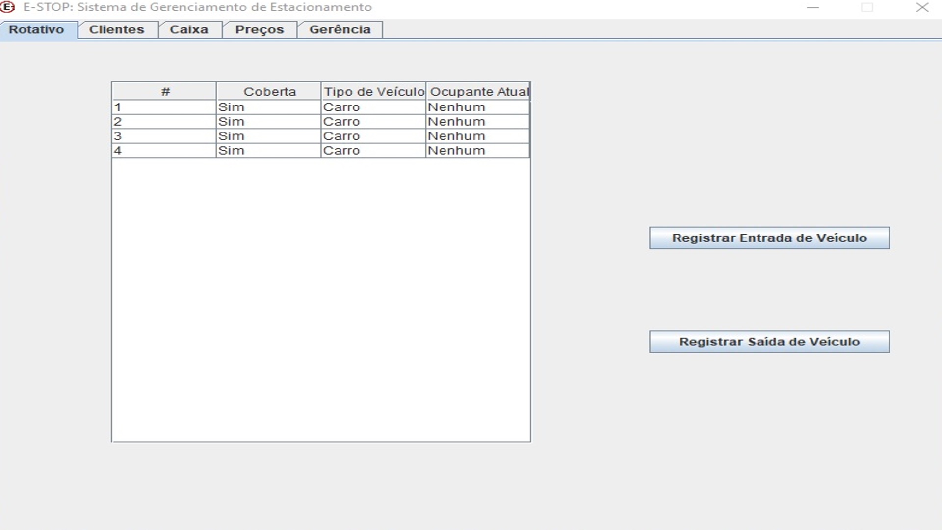Switch to the Clientes tab
This screenshot has width=942, height=530.
click(116, 29)
